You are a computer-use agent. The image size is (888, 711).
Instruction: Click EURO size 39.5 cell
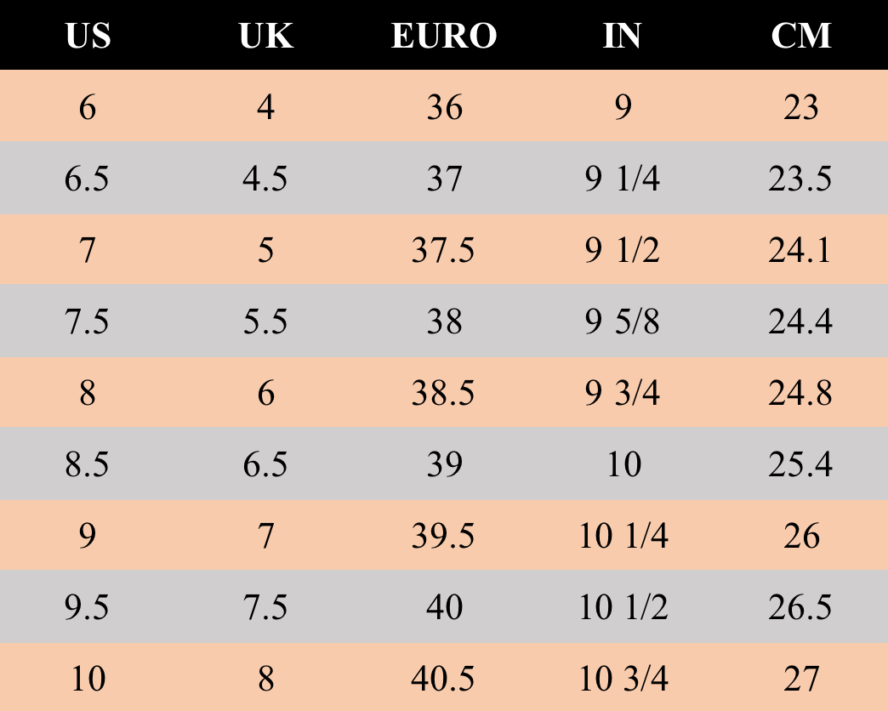pyautogui.click(x=444, y=537)
